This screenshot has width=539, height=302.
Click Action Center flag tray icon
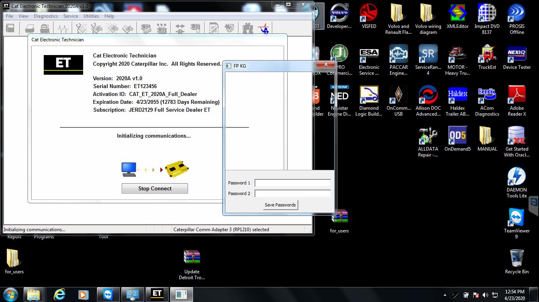click(476, 295)
